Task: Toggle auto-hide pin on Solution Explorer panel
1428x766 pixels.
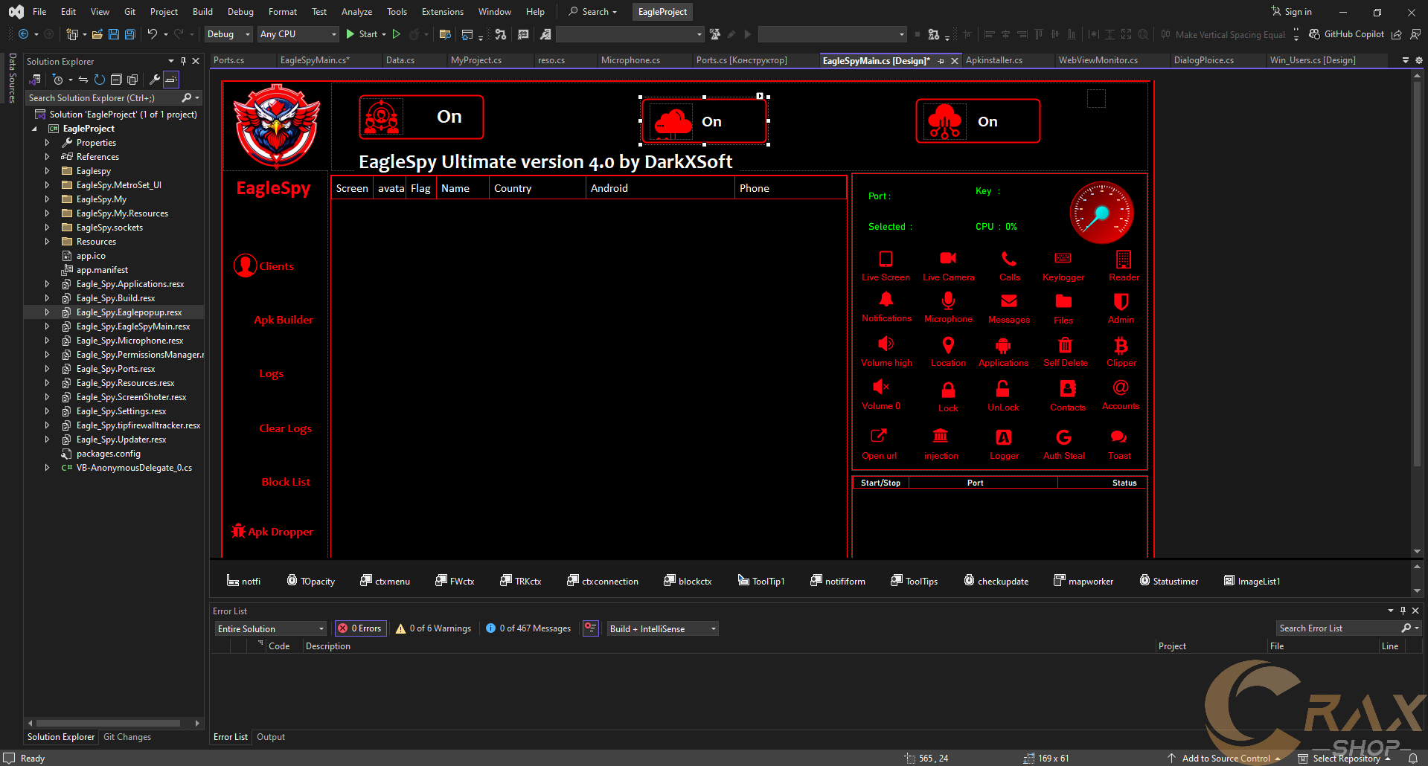Action: click(183, 61)
